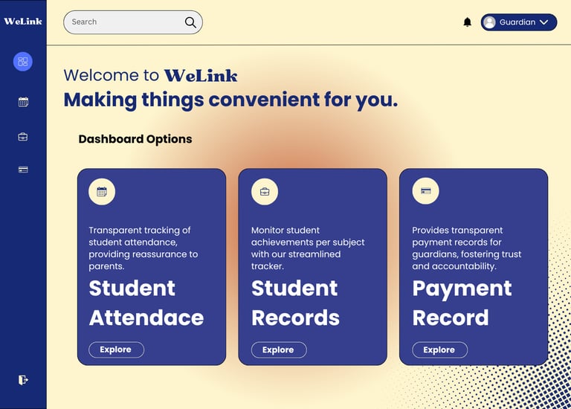Click the calendar icon on Student Attendance card
Screen dimensions: 571x409
click(102, 192)
